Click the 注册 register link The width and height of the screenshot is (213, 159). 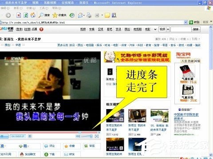(28, 29)
